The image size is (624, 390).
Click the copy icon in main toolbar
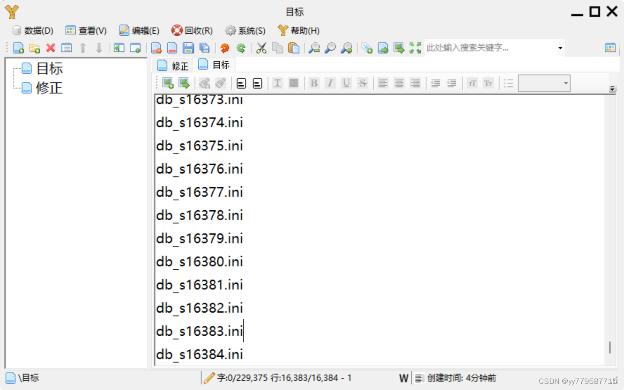278,48
